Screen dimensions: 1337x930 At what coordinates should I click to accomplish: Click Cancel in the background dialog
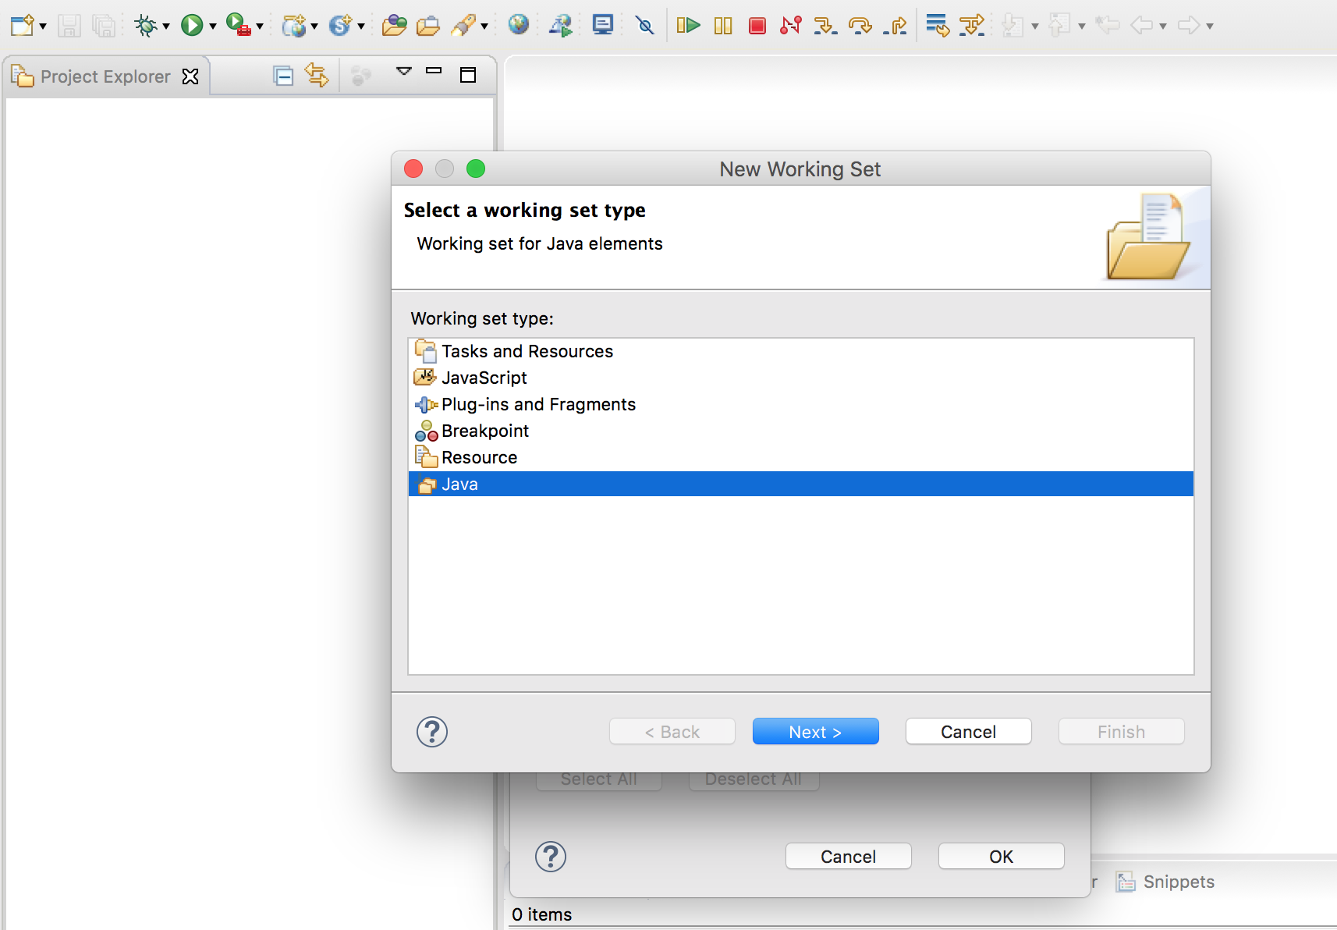tap(848, 857)
